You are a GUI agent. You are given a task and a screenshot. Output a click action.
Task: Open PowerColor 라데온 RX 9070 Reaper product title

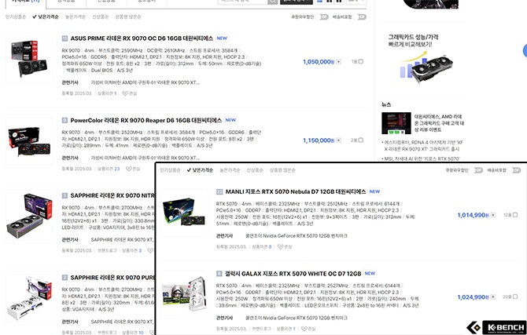pos(146,120)
